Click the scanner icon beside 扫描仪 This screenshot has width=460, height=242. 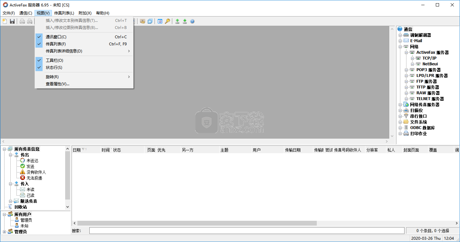[406, 110]
